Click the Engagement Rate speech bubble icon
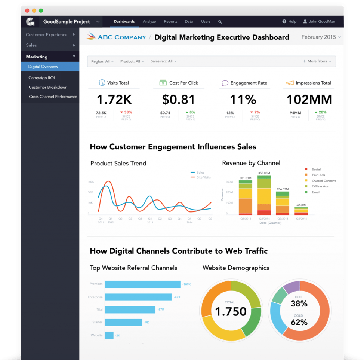This screenshot has width=364, height=360. 225,83
